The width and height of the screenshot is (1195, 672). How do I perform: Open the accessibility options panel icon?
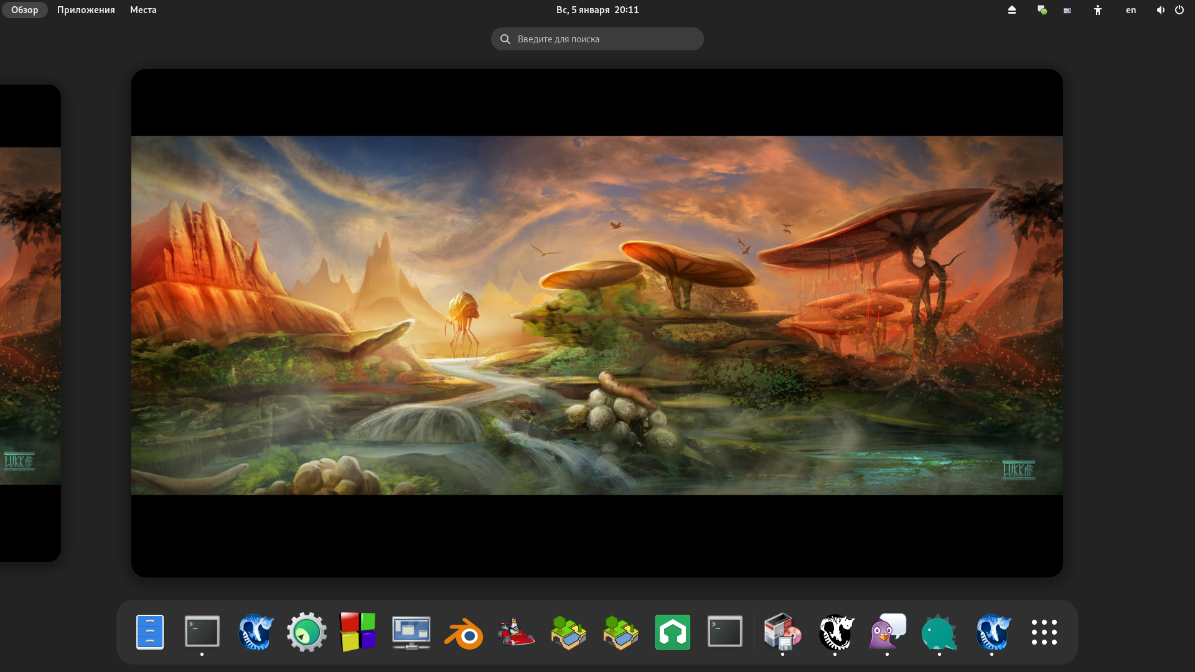click(x=1098, y=10)
